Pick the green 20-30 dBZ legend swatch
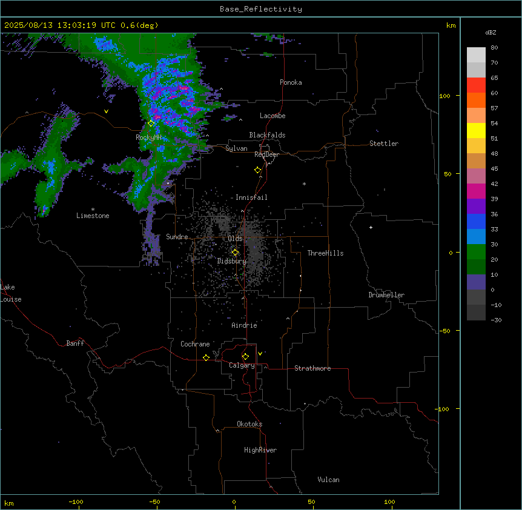This screenshot has width=522, height=510. click(476, 252)
